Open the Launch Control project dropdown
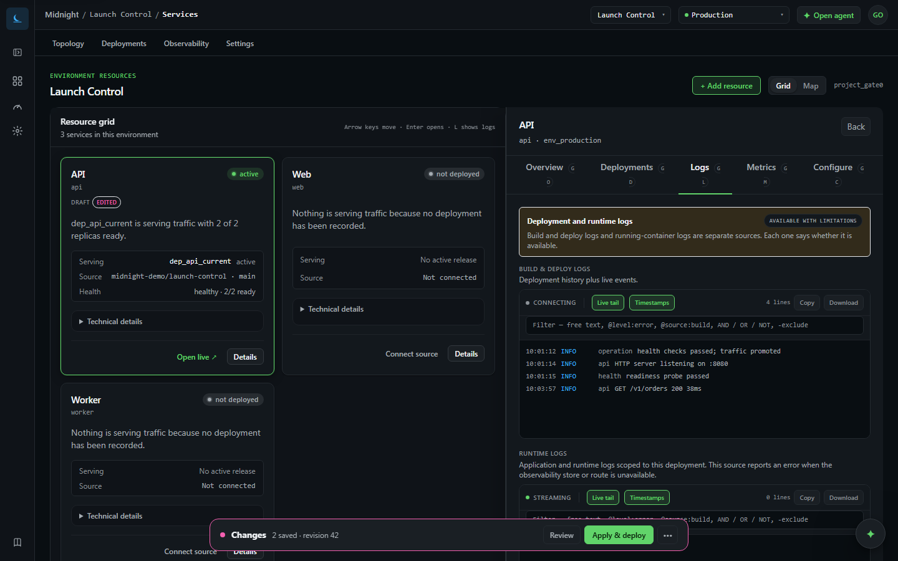Viewport: 898px width, 561px height. tap(631, 15)
